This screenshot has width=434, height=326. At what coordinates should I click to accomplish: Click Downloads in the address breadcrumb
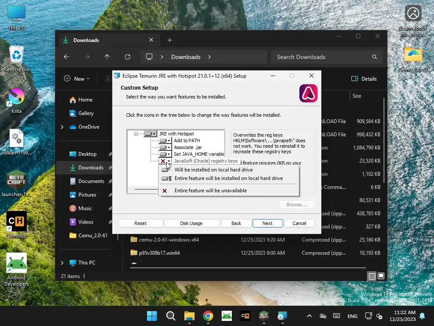point(186,57)
